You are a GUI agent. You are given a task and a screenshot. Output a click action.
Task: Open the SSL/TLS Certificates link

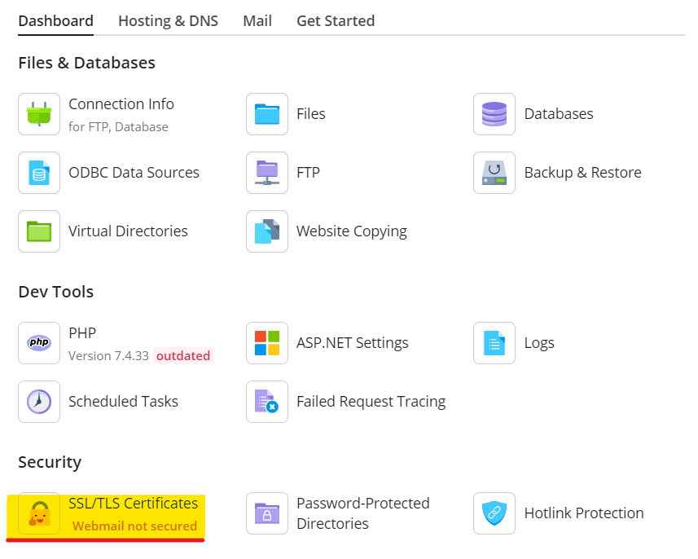(133, 504)
